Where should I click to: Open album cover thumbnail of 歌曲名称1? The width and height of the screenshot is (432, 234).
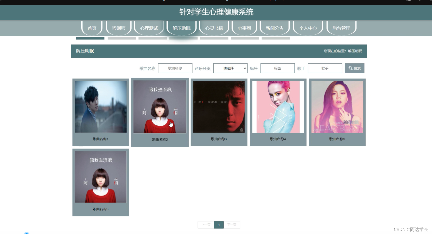pyautogui.click(x=101, y=107)
